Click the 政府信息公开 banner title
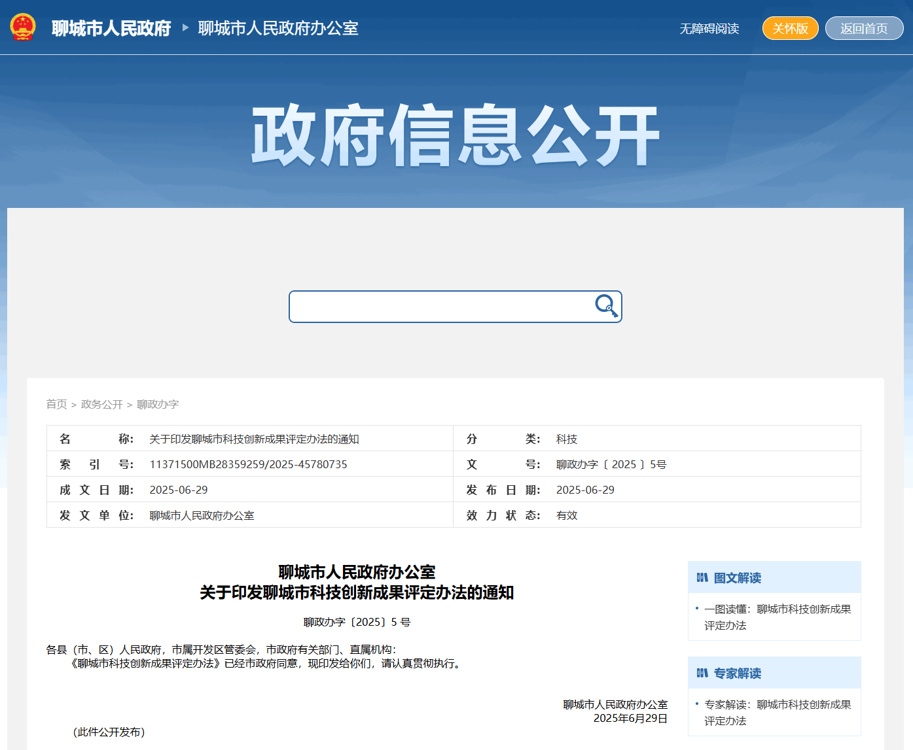 (x=456, y=135)
